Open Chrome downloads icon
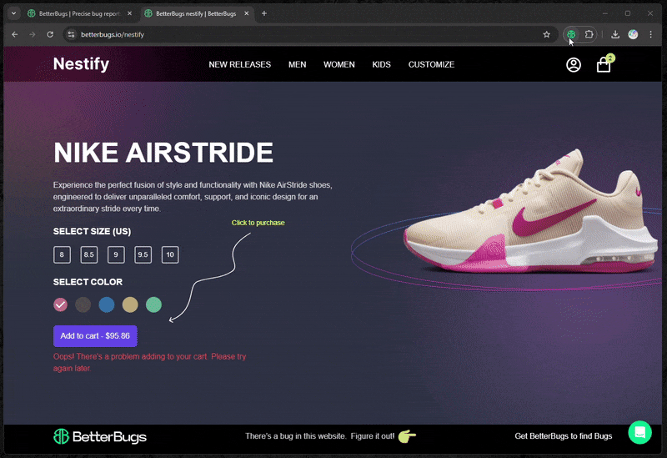This screenshot has height=458, width=667. 615,34
